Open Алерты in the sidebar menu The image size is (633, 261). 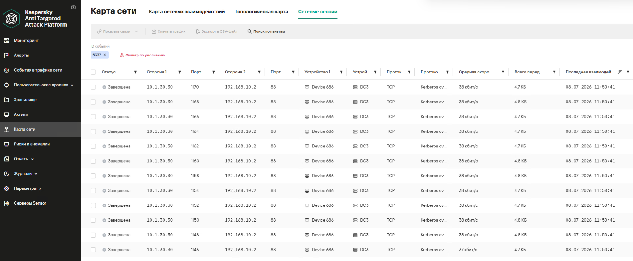pyautogui.click(x=21, y=55)
